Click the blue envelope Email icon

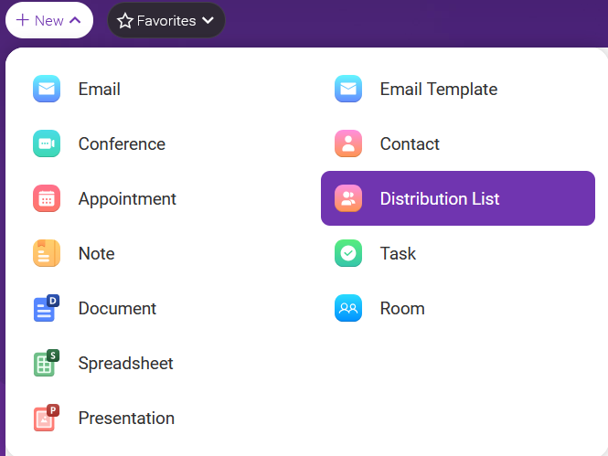(x=47, y=89)
